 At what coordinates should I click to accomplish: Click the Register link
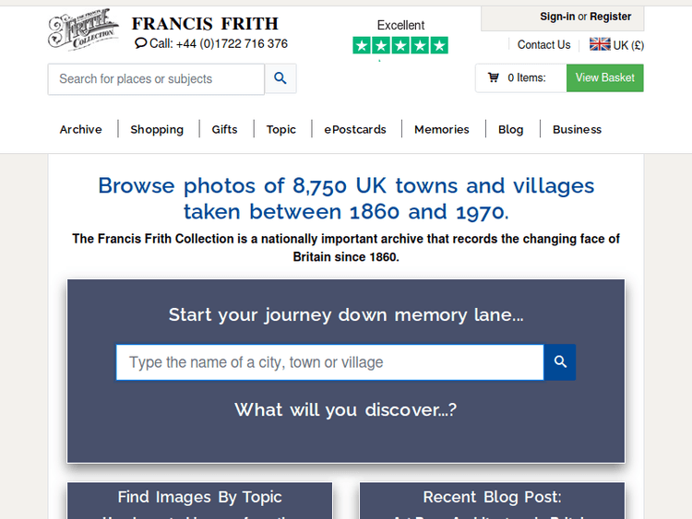click(611, 17)
